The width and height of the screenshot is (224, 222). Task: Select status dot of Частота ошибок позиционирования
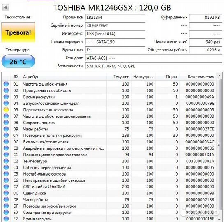[x=6, y=116]
